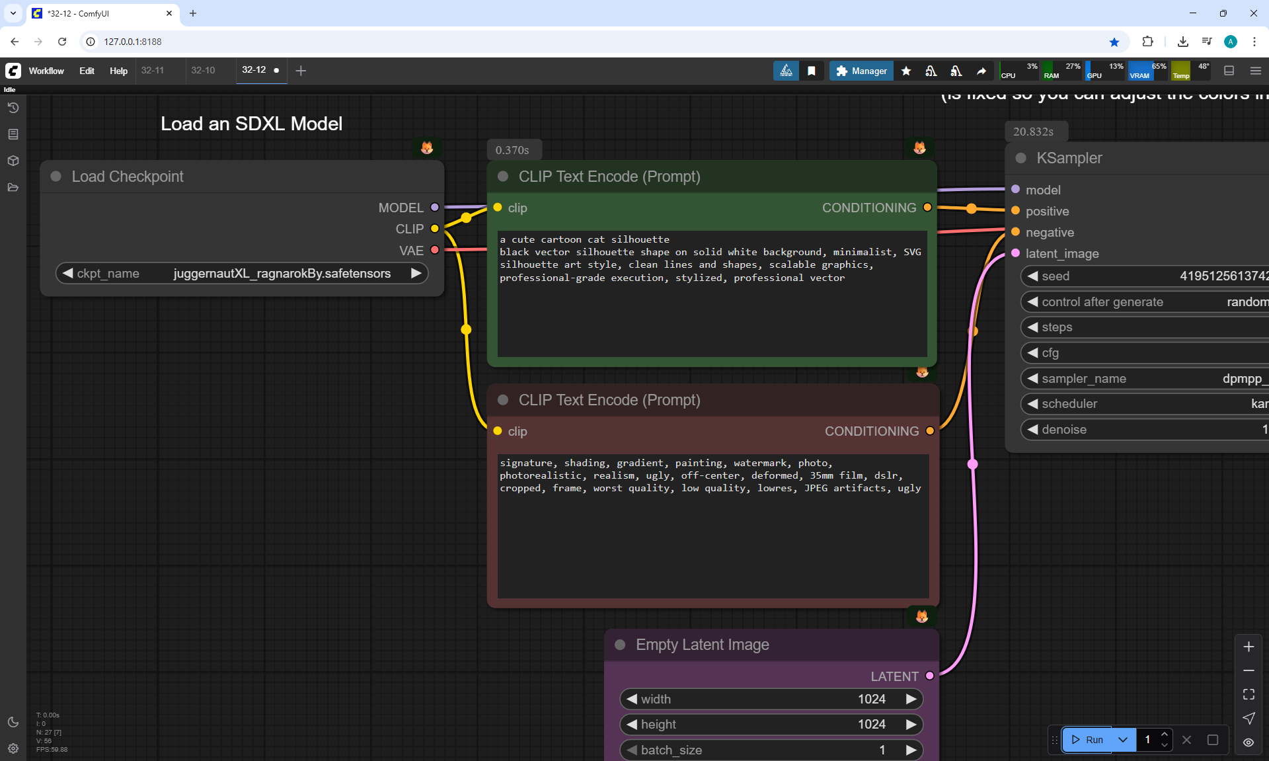Click the share arrow icon in toolbar
Image resolution: width=1269 pixels, height=761 pixels.
click(x=981, y=71)
